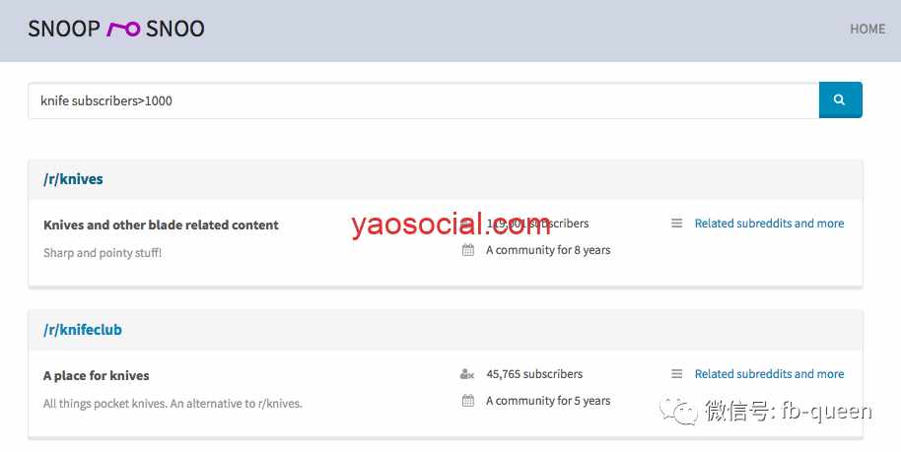This screenshot has height=452, width=901.
Task: Open Related subreddits and more for knifeclub
Action: (x=769, y=374)
